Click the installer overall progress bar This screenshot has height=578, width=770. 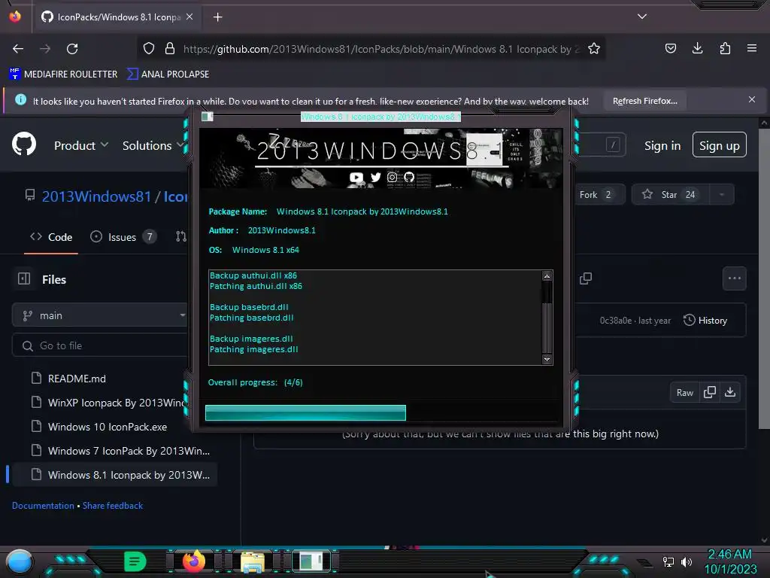click(380, 413)
